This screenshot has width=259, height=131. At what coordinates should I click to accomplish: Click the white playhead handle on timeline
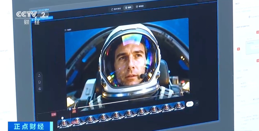click(x=62, y=118)
